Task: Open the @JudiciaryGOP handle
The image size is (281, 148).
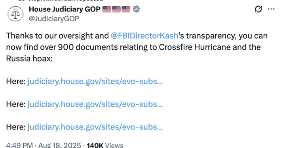Action: point(54,19)
